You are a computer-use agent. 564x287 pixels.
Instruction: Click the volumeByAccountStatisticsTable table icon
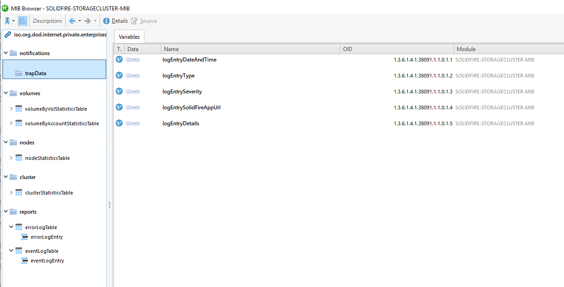coord(19,123)
